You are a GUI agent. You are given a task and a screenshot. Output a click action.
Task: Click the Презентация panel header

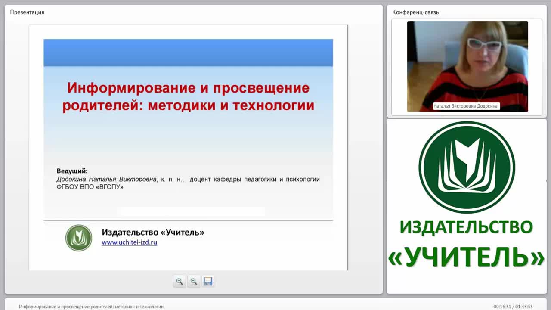point(27,12)
